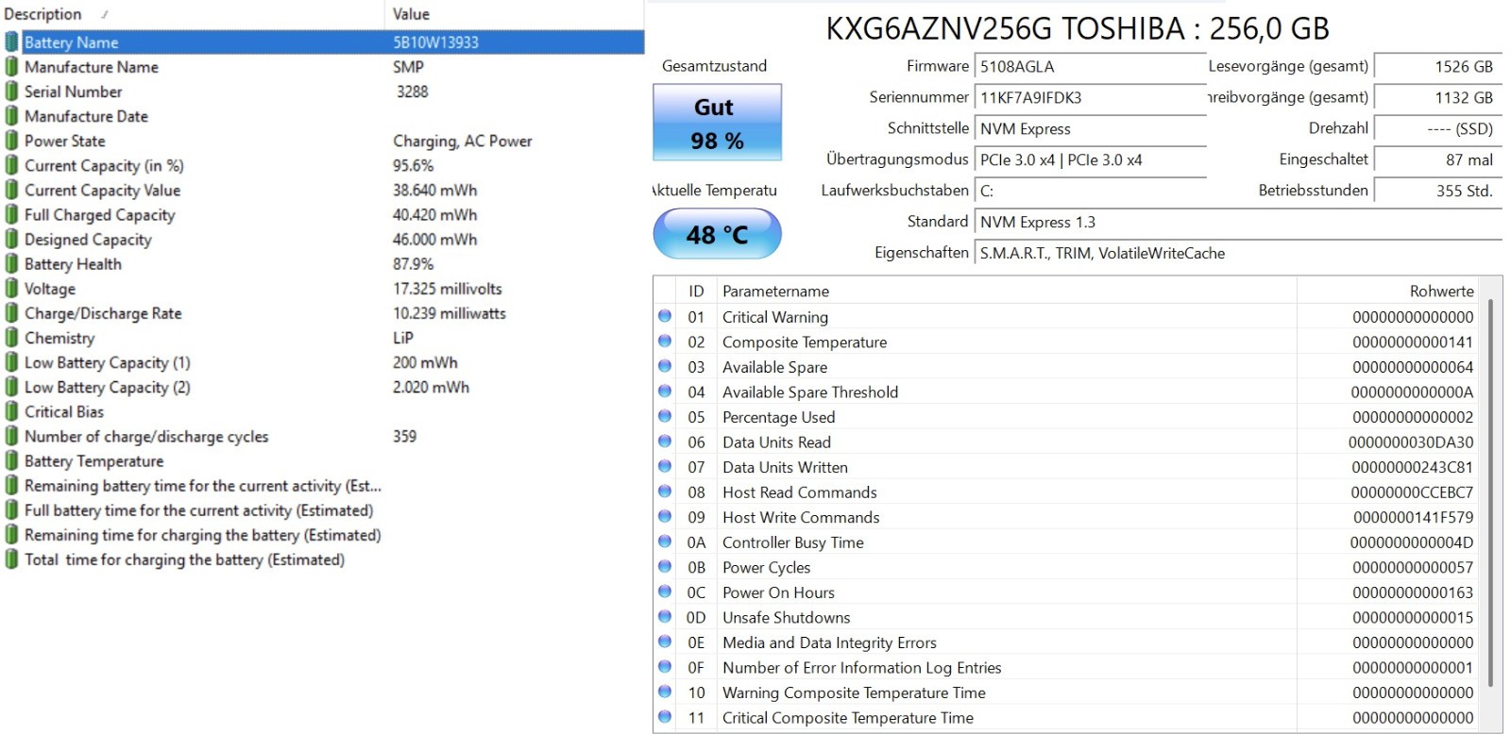
Task: Click the blue status dot for Controller Busy Time
Action: 665,542
